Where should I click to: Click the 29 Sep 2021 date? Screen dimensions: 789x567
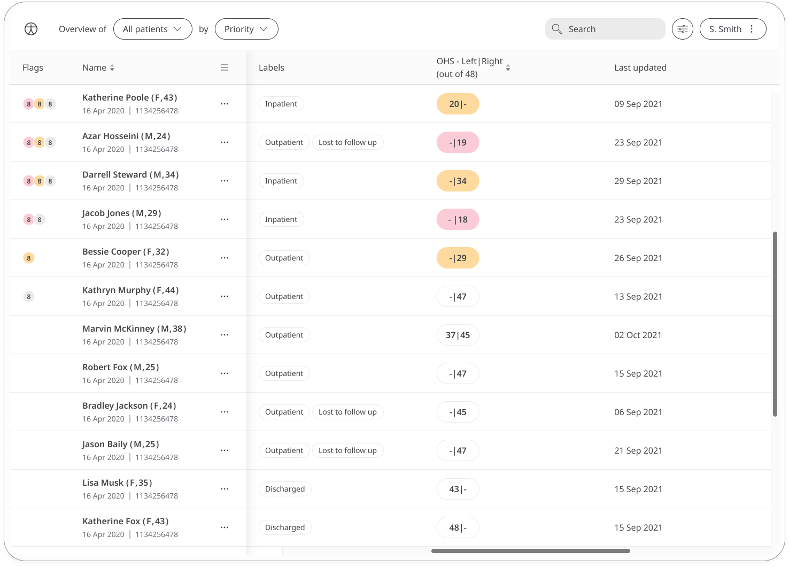638,181
